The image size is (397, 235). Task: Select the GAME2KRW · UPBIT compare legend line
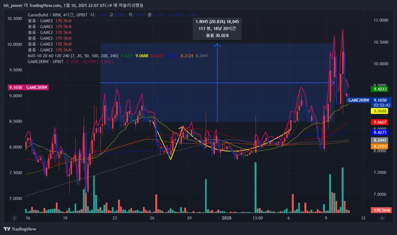tap(46, 61)
